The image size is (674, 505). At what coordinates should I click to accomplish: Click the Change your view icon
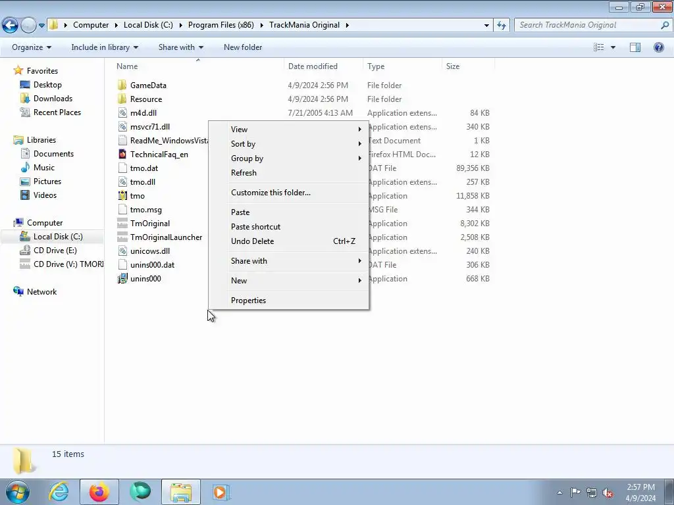599,47
